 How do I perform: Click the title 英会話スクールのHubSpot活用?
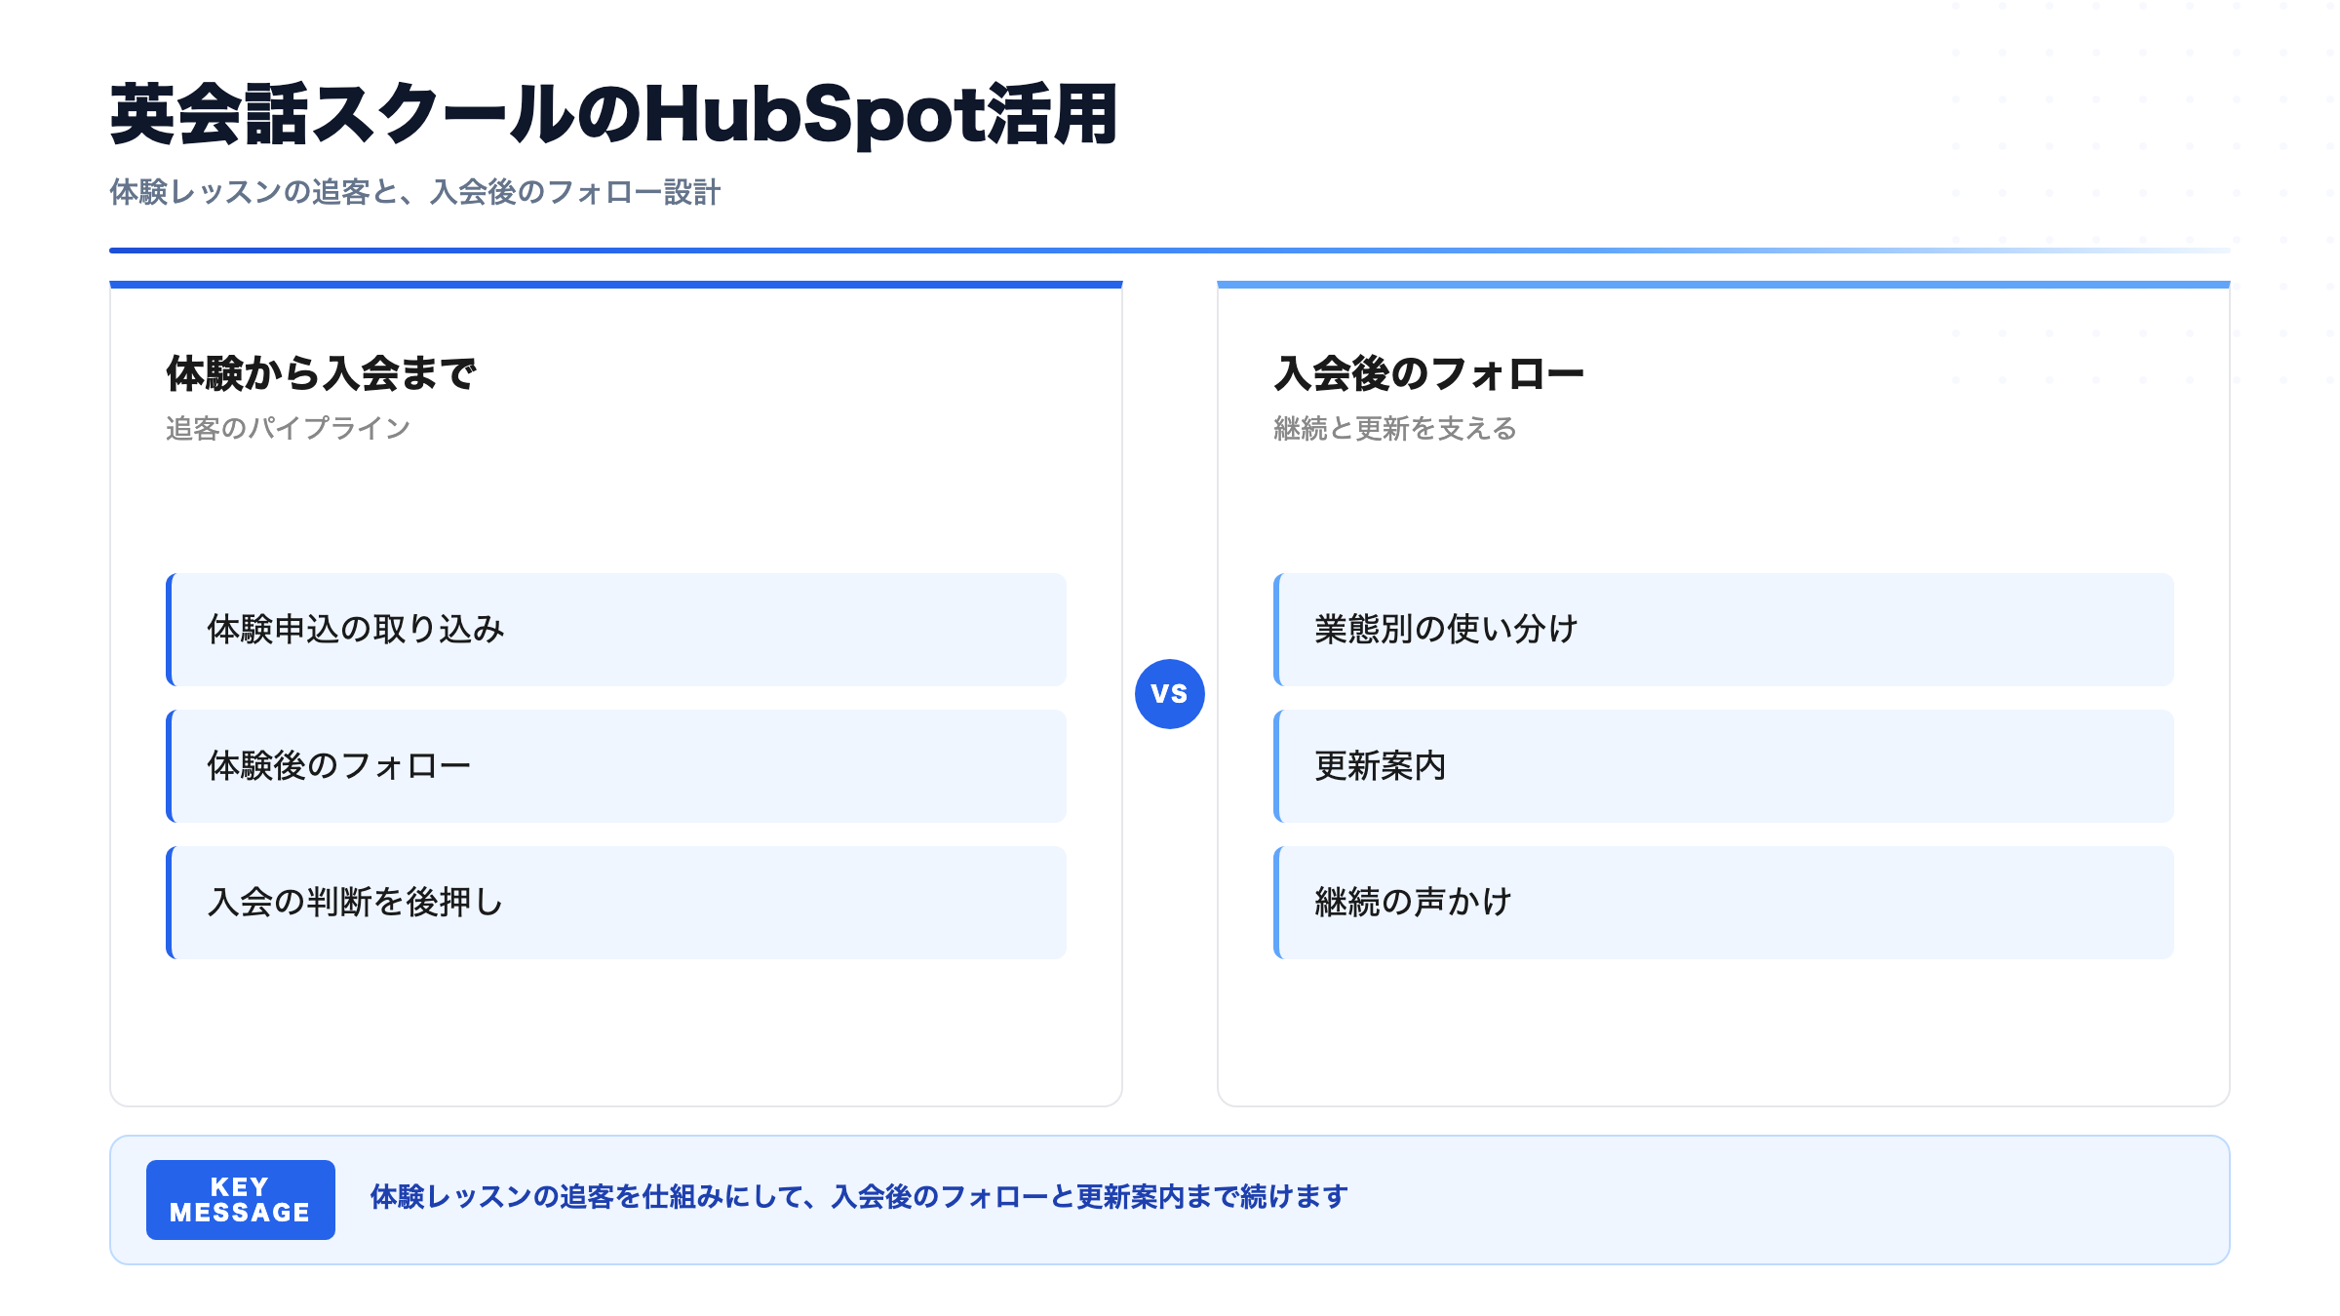tap(613, 115)
